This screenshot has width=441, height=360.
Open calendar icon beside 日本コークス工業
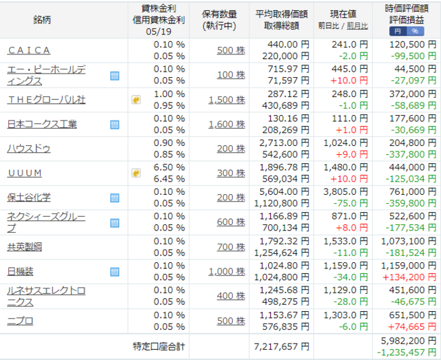click(115, 125)
